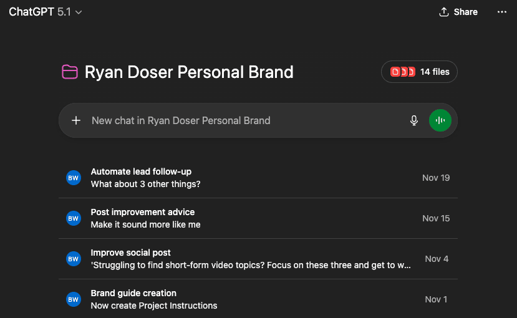Click the plus icon to attach files
This screenshot has width=517, height=318.
(x=76, y=120)
